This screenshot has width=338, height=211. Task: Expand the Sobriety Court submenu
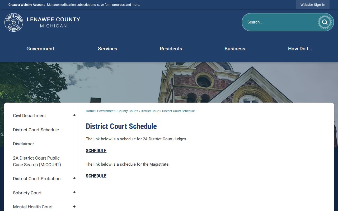[x=74, y=193]
